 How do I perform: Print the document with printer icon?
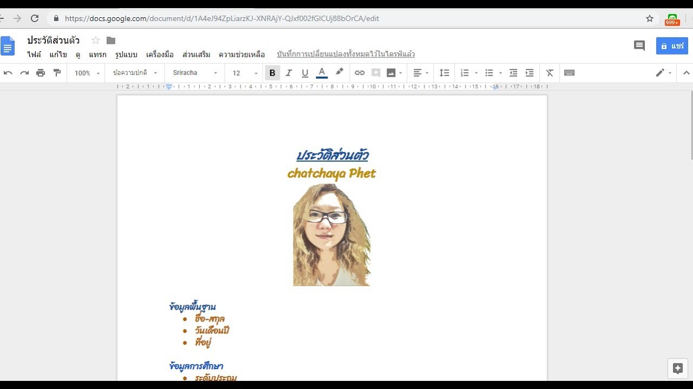pyautogui.click(x=41, y=73)
